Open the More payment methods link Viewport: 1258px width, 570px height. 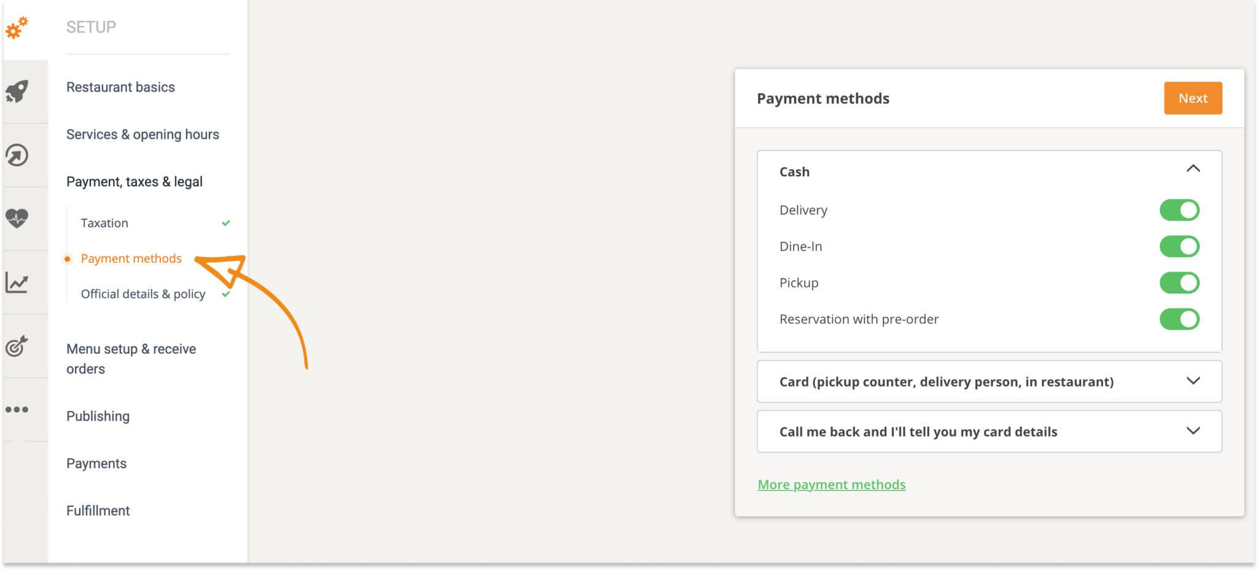coord(831,484)
